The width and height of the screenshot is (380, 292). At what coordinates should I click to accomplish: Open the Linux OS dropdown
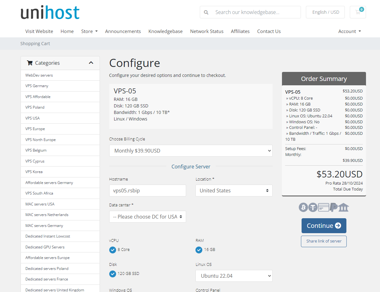(x=234, y=276)
